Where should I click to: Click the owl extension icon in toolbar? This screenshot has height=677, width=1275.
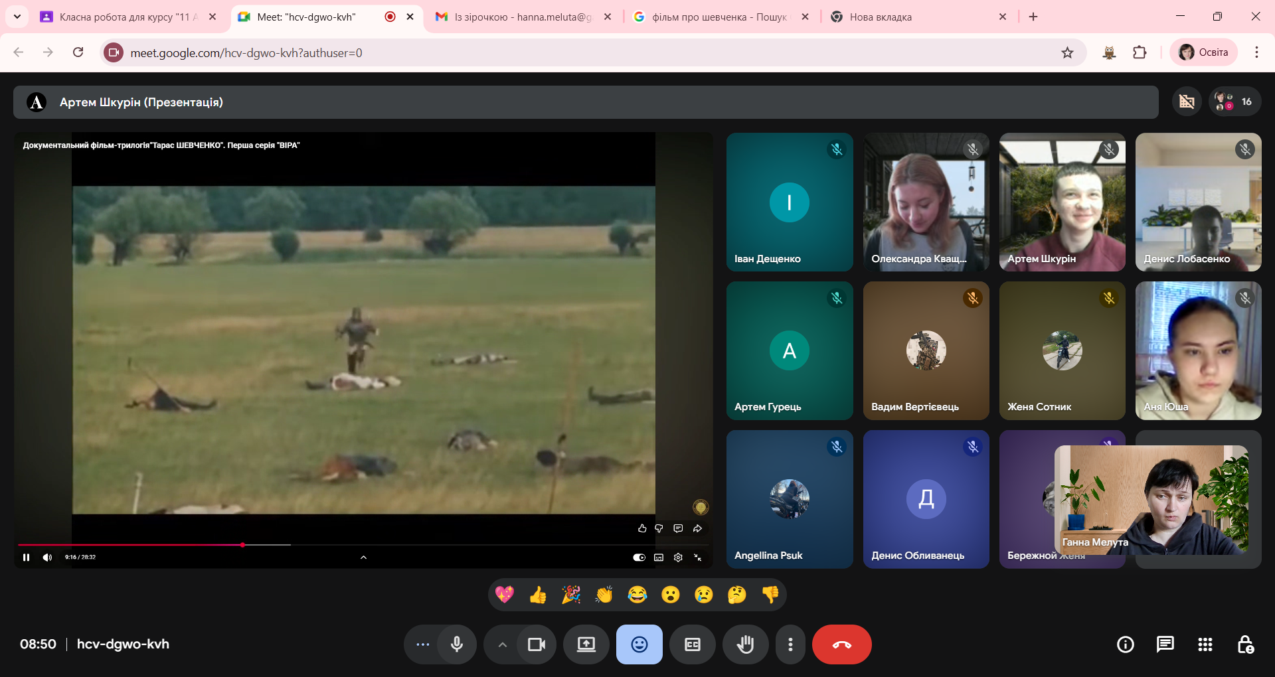click(x=1109, y=52)
